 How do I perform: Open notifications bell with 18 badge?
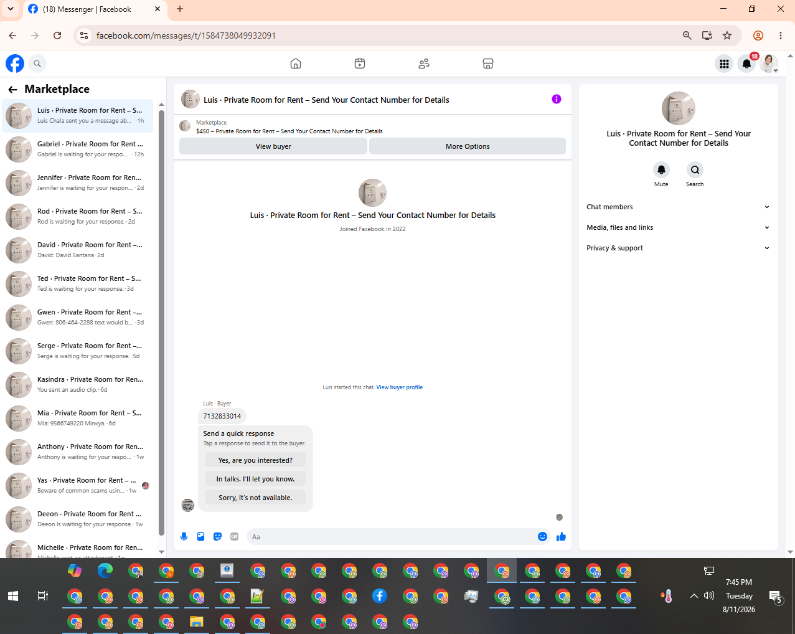pos(746,64)
